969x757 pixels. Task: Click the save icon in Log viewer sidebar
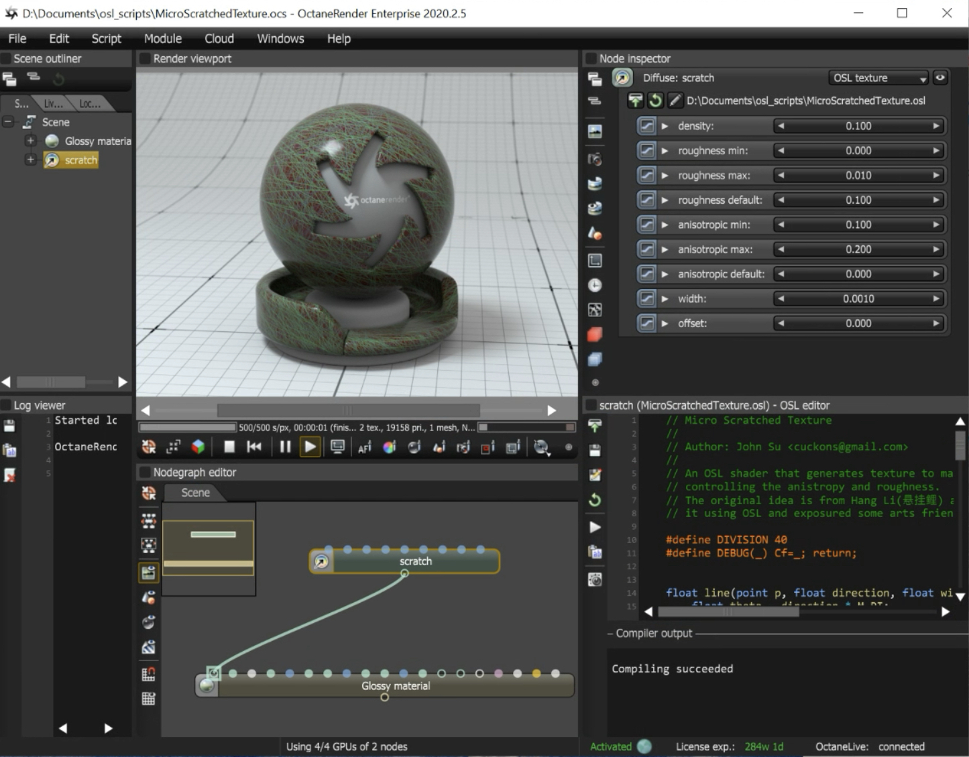coord(9,426)
